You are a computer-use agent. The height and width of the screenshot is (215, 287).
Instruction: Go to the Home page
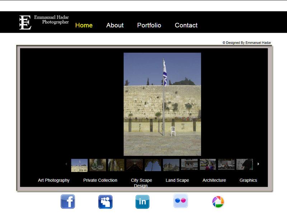point(84,25)
